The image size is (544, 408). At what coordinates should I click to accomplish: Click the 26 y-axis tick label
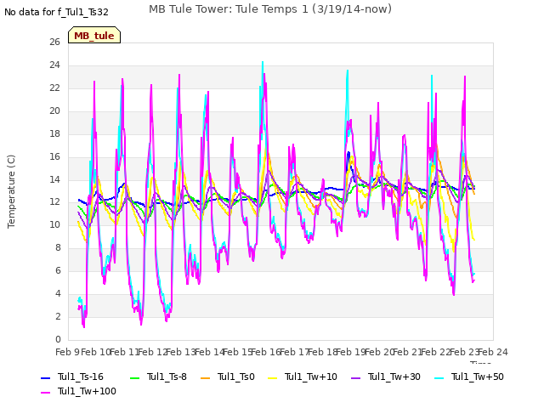54,42
